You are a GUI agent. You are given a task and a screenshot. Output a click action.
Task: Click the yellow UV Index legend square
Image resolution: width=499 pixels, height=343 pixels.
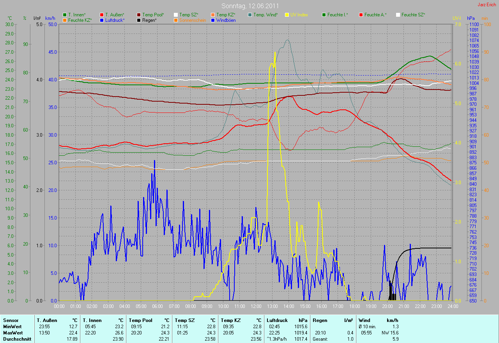point(287,15)
